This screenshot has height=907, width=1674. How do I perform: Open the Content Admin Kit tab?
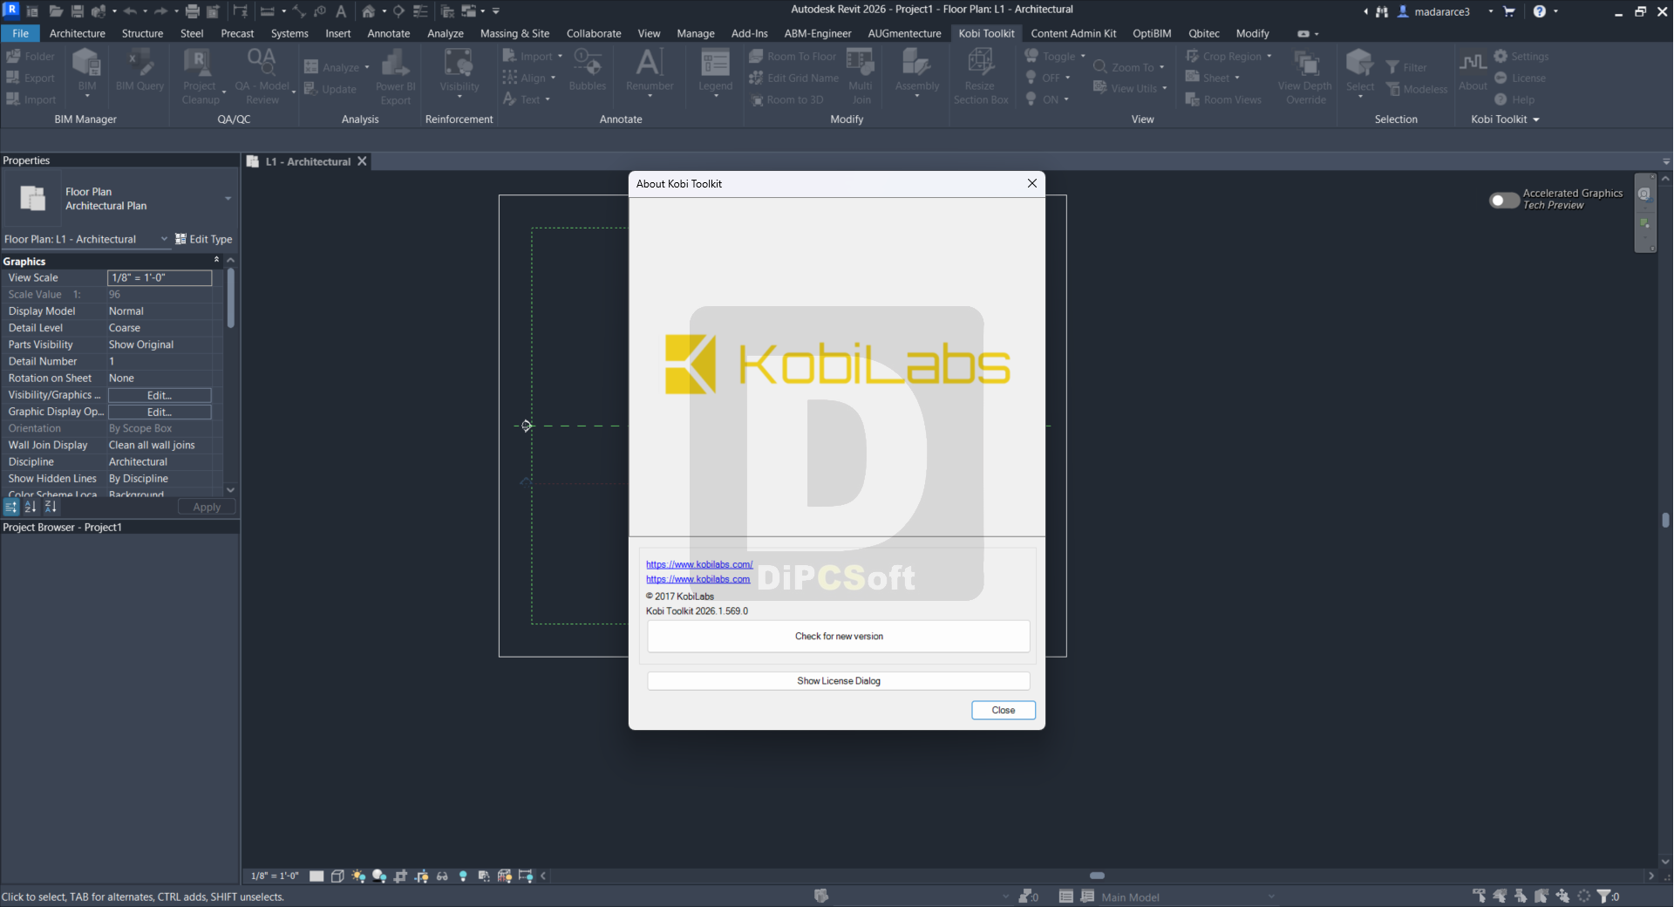(x=1073, y=33)
